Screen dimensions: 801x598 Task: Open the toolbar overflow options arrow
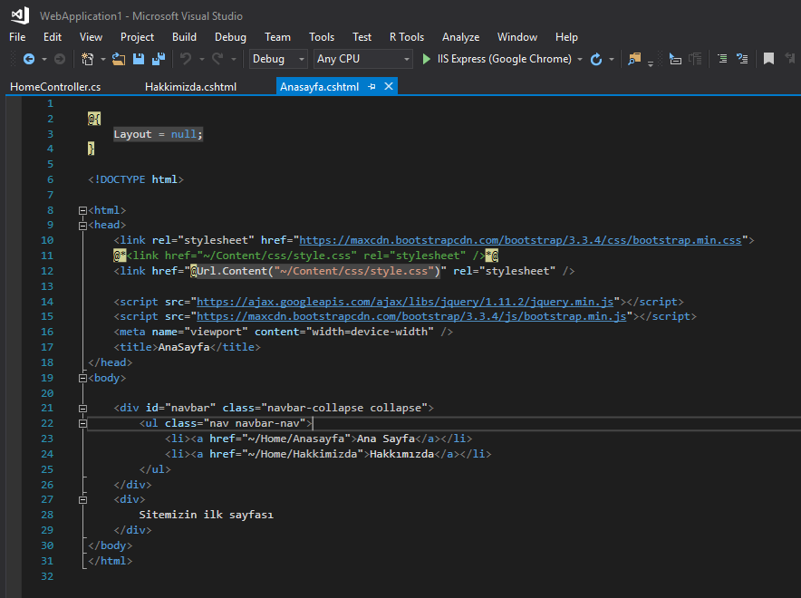point(651,63)
